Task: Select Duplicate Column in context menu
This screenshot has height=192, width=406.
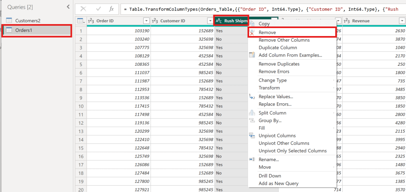Action: pyautogui.click(x=278, y=48)
